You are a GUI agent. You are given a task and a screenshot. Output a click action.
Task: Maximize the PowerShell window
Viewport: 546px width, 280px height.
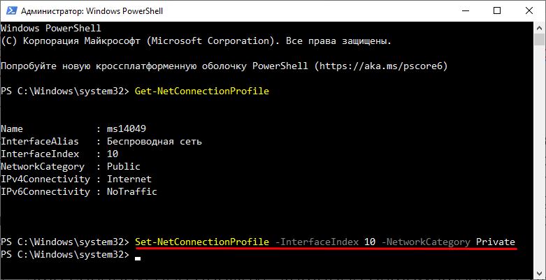pyautogui.click(x=497, y=10)
